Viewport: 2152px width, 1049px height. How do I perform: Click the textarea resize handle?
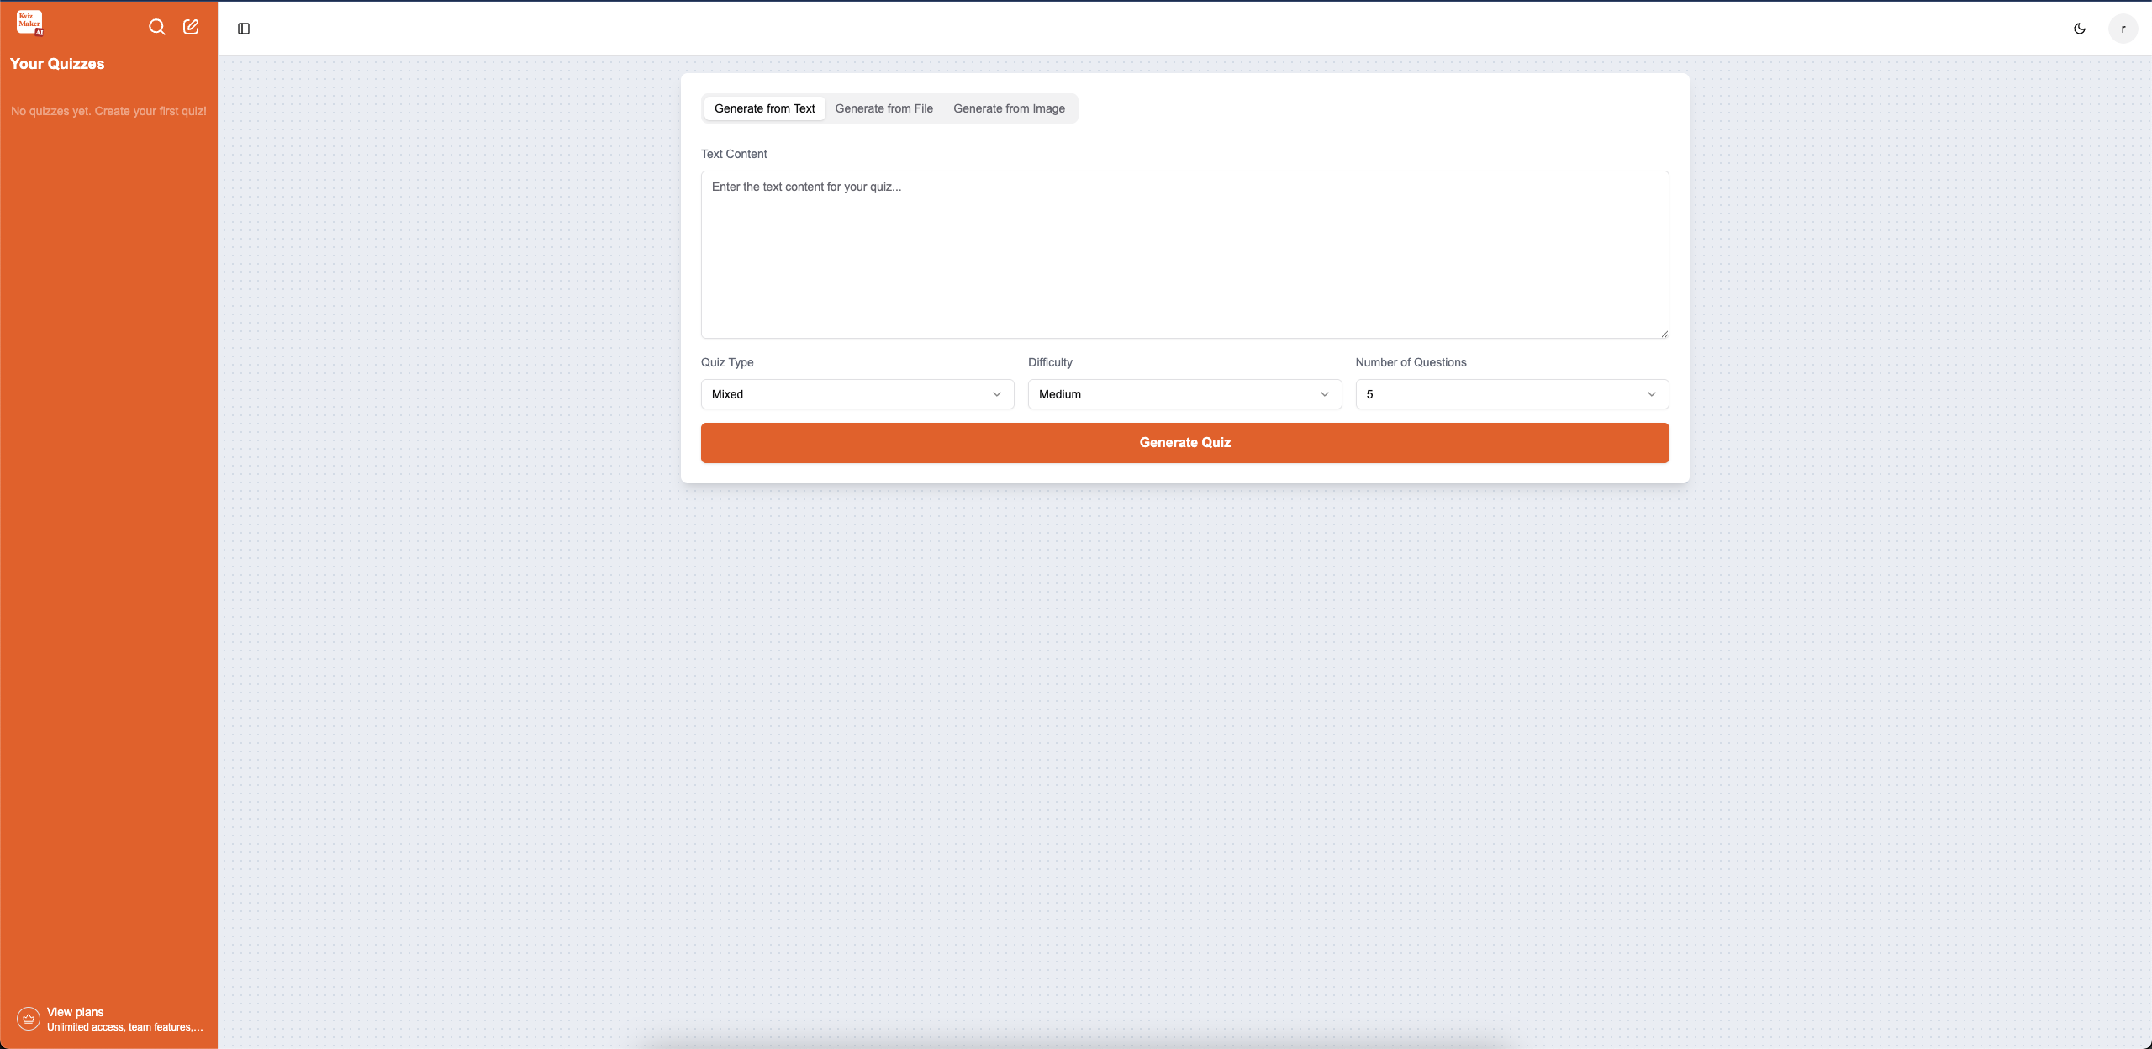pyautogui.click(x=1663, y=333)
